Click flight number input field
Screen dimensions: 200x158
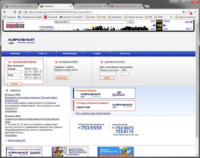tap(62, 73)
